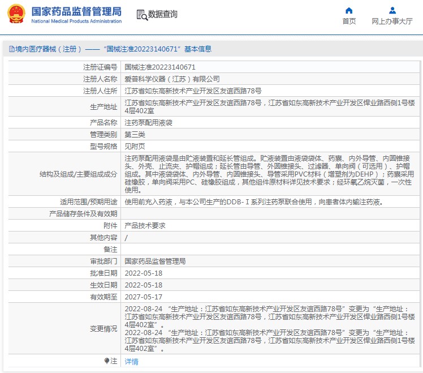Click the 首页 house icon
The image size is (423, 373).
(349, 10)
